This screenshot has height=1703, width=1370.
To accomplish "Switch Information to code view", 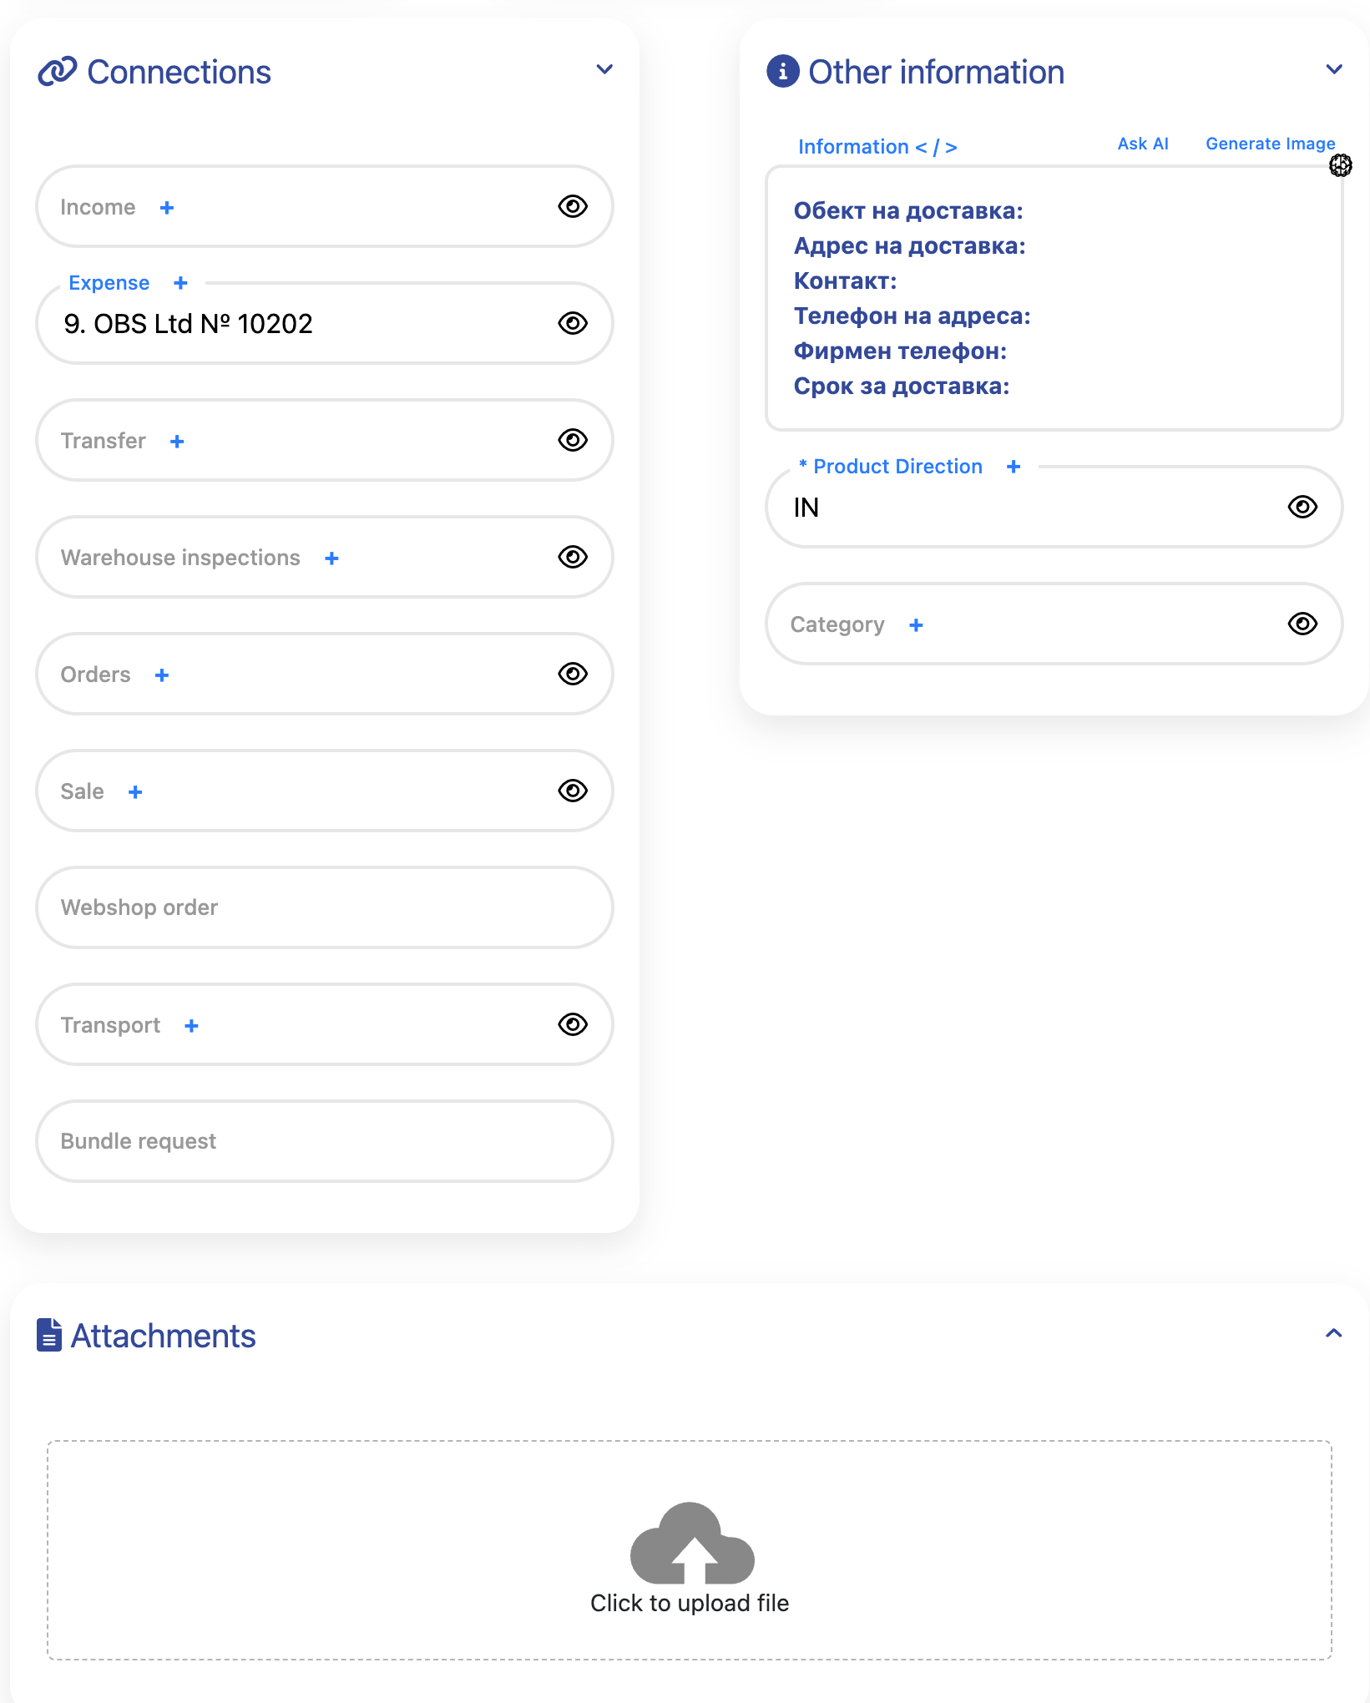I will (936, 147).
